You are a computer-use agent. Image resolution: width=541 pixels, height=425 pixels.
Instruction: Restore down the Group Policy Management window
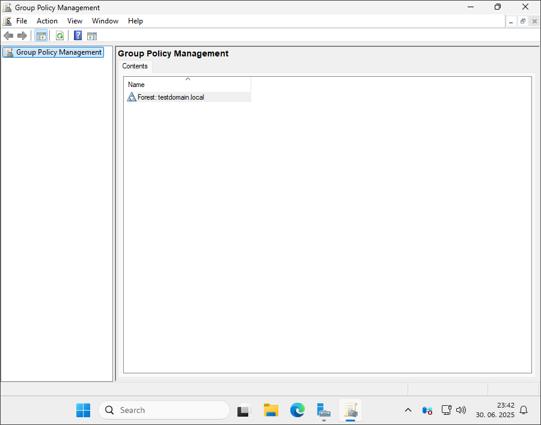pos(498,7)
